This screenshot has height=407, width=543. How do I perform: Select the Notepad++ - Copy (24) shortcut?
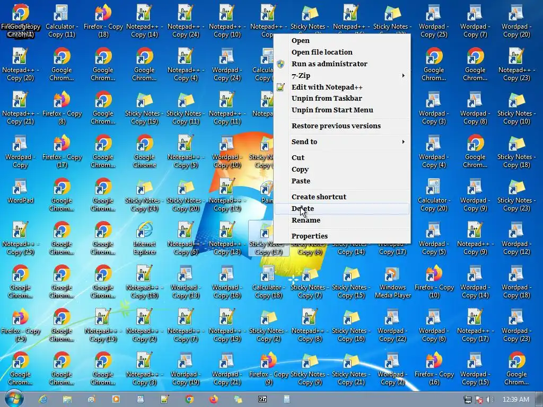(x=186, y=21)
